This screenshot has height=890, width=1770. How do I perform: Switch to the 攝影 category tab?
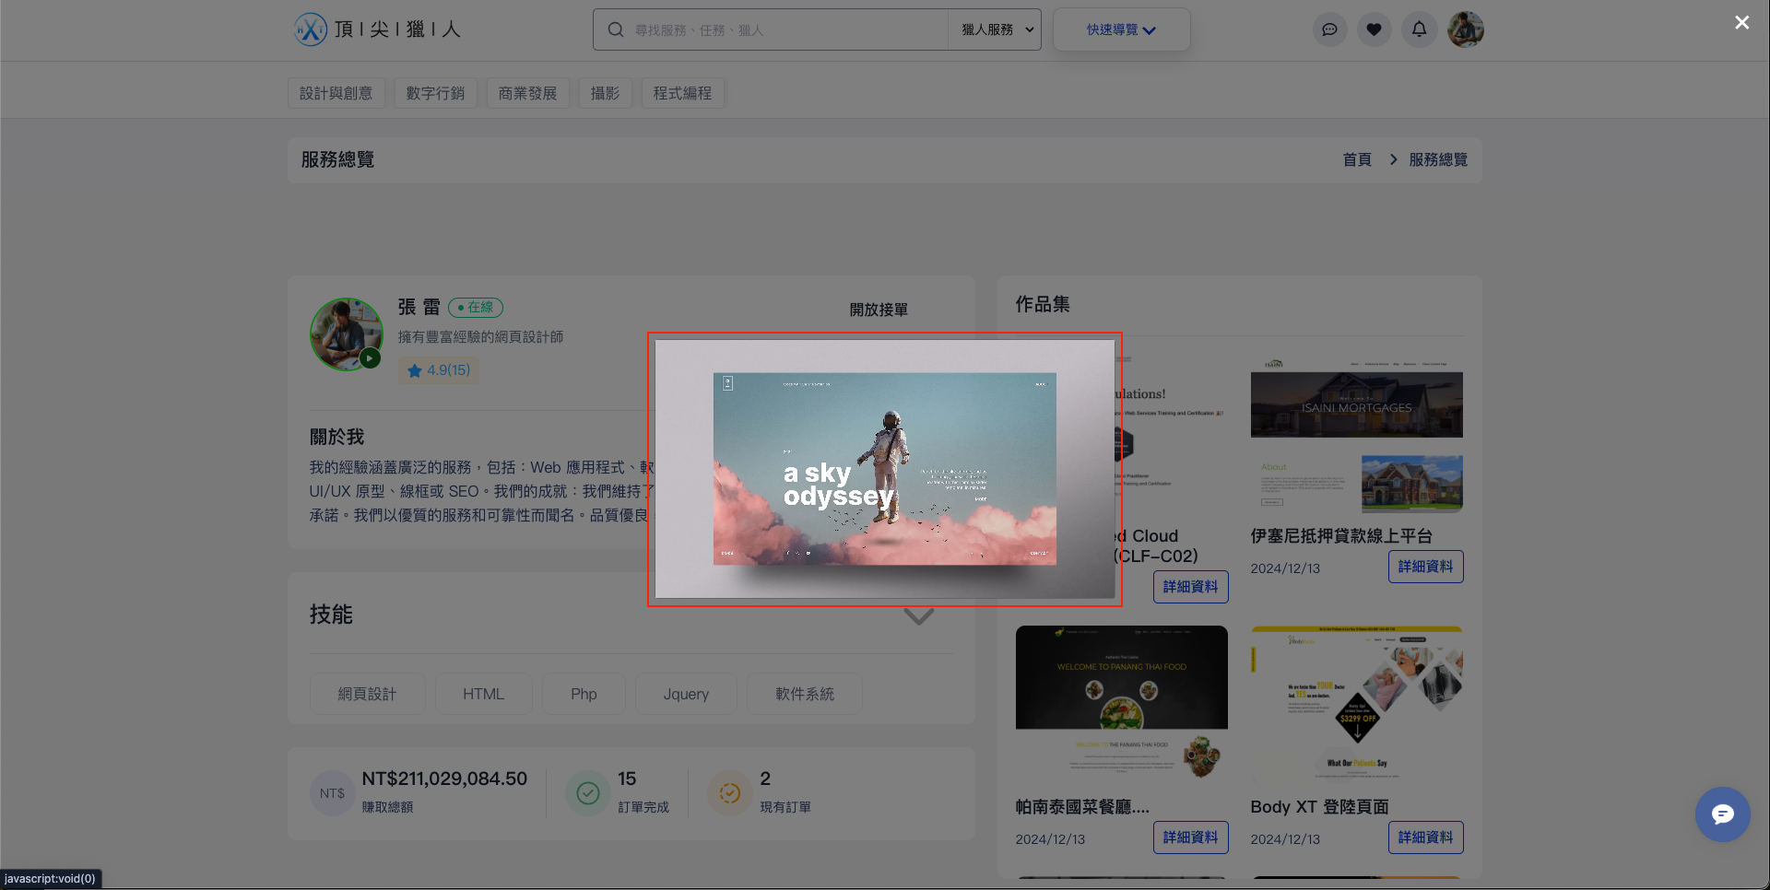coord(605,92)
